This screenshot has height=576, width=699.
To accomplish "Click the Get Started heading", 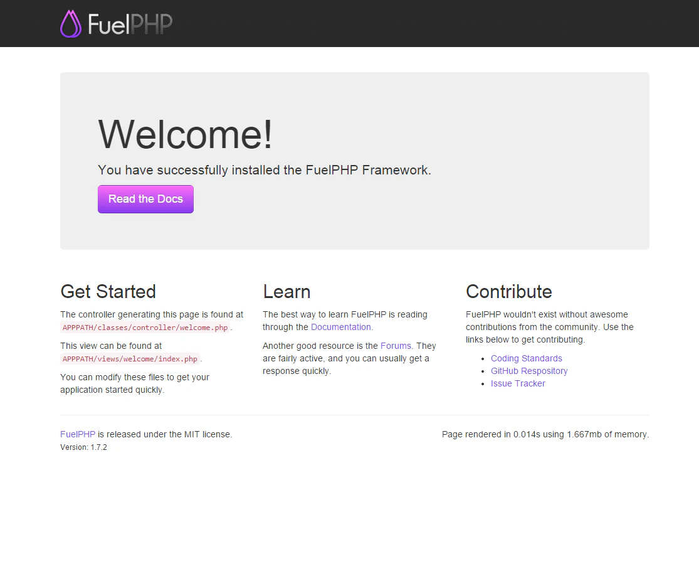I will pos(108,291).
